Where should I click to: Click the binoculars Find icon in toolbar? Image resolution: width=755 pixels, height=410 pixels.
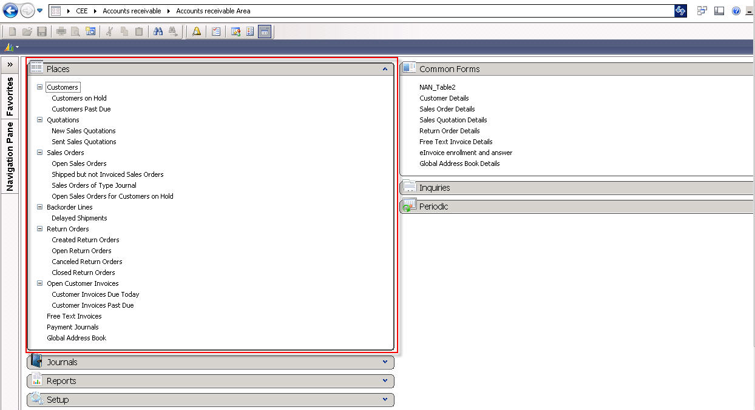tap(158, 31)
